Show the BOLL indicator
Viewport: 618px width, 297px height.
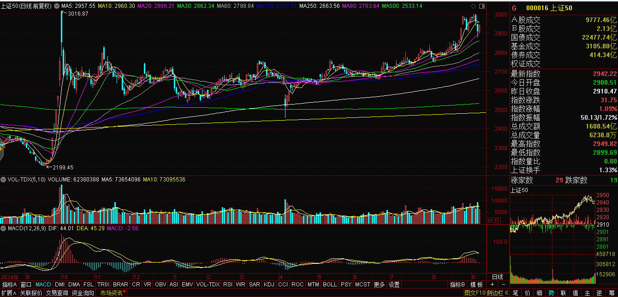(x=330, y=285)
